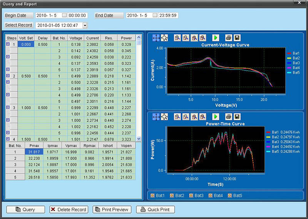This screenshot has width=308, height=219.
Task: Click the Power column header
Action: tap(126, 38)
